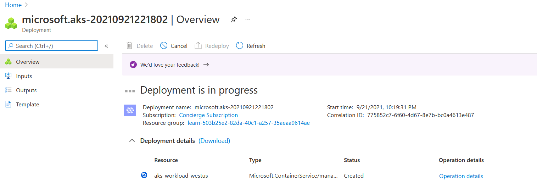Viewport: 537px width, 195px height.
Task: Click the gray in-progress dots icon
Action: 130,91
